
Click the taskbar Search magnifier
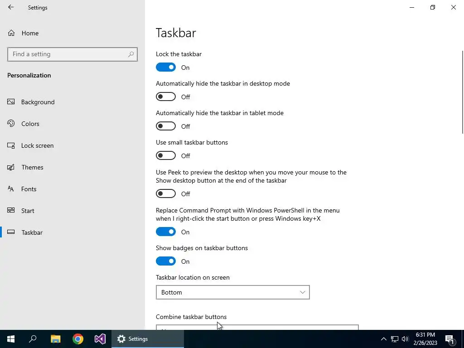[x=33, y=339]
